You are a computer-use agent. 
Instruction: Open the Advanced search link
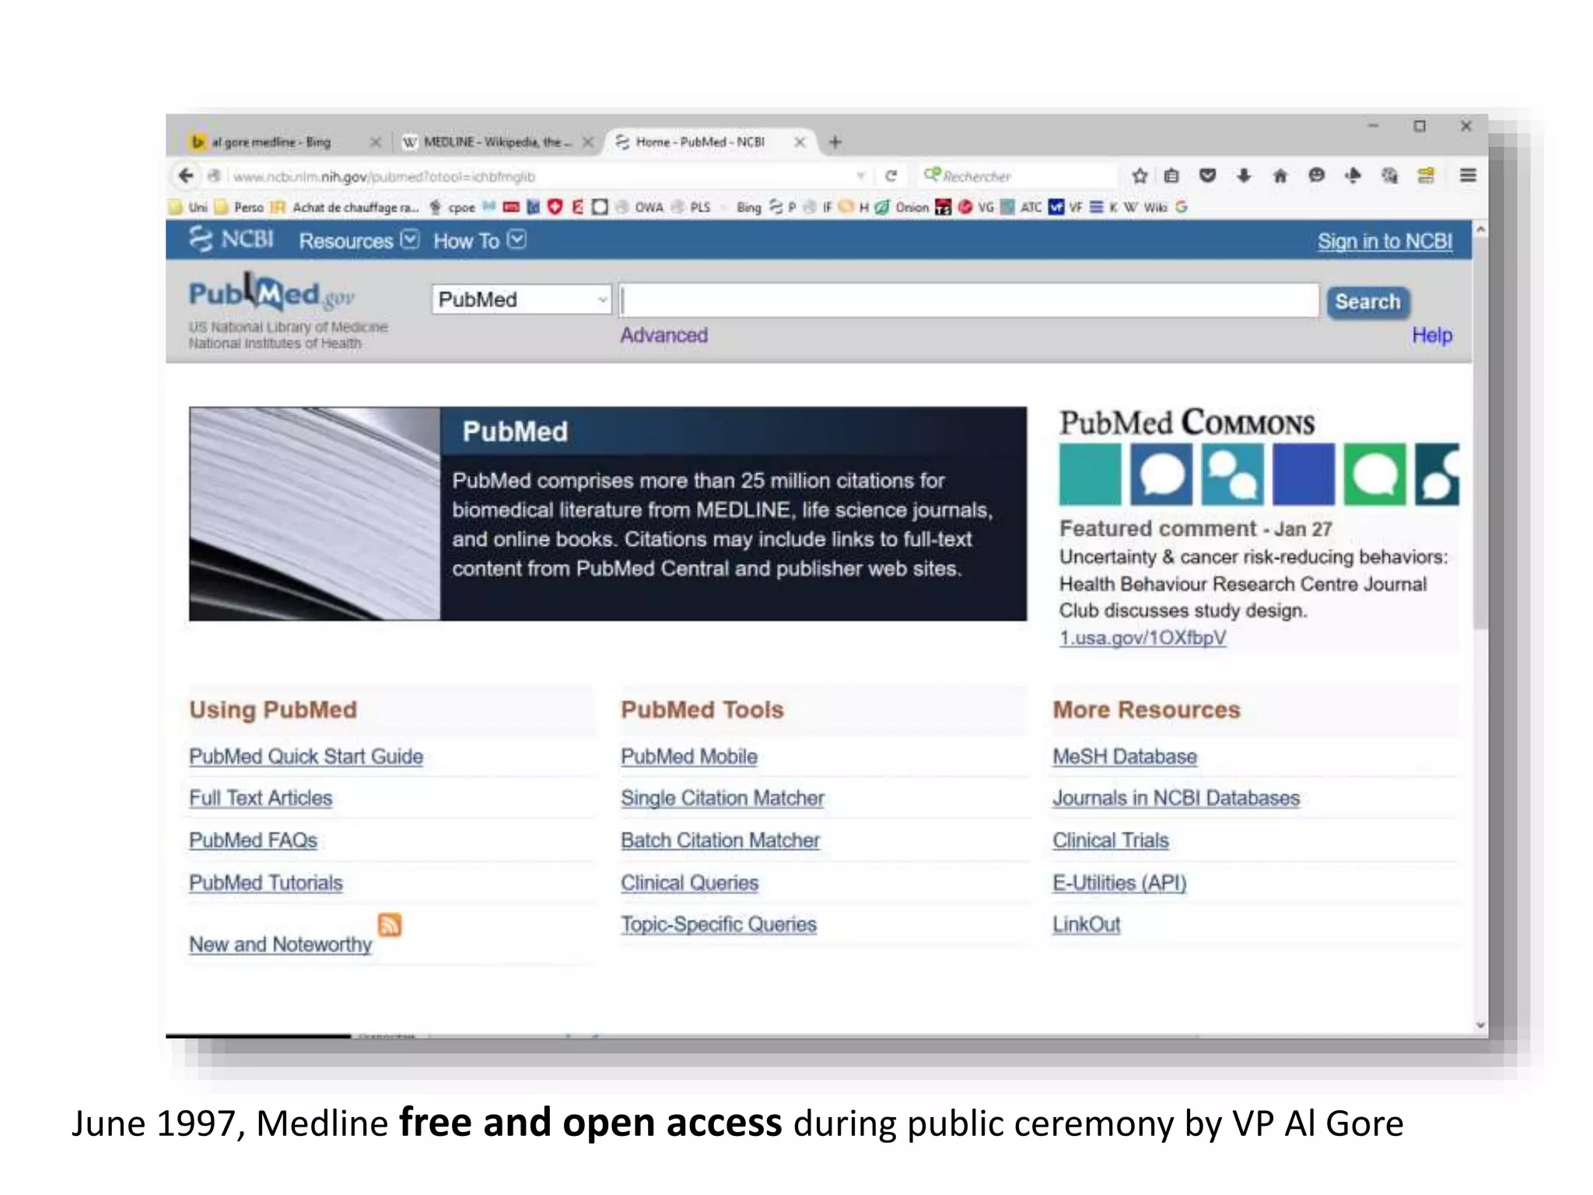pos(663,335)
